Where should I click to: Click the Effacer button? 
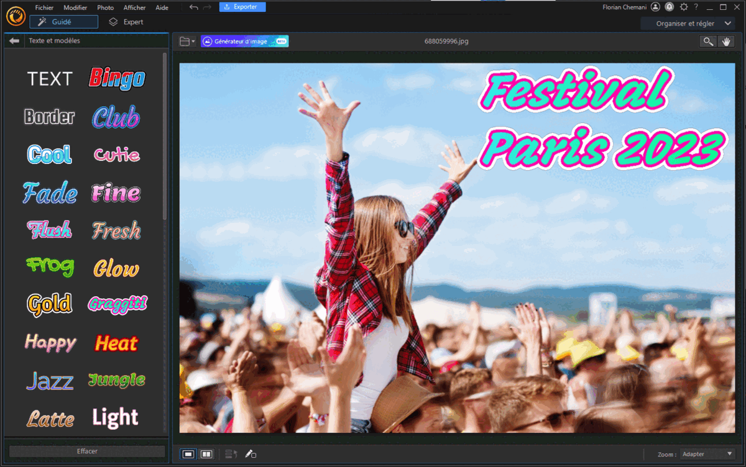point(87,451)
